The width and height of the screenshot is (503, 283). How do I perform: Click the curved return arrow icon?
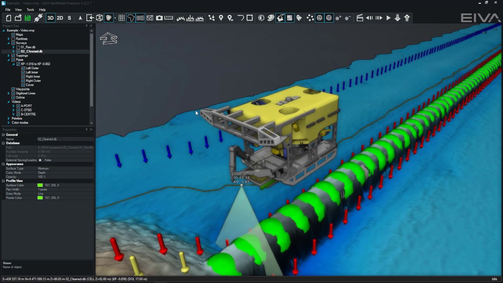point(240,18)
